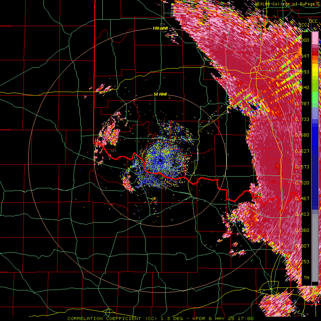Click the [CC] legend title
Screen dimensions: 321x321
pos(304,25)
